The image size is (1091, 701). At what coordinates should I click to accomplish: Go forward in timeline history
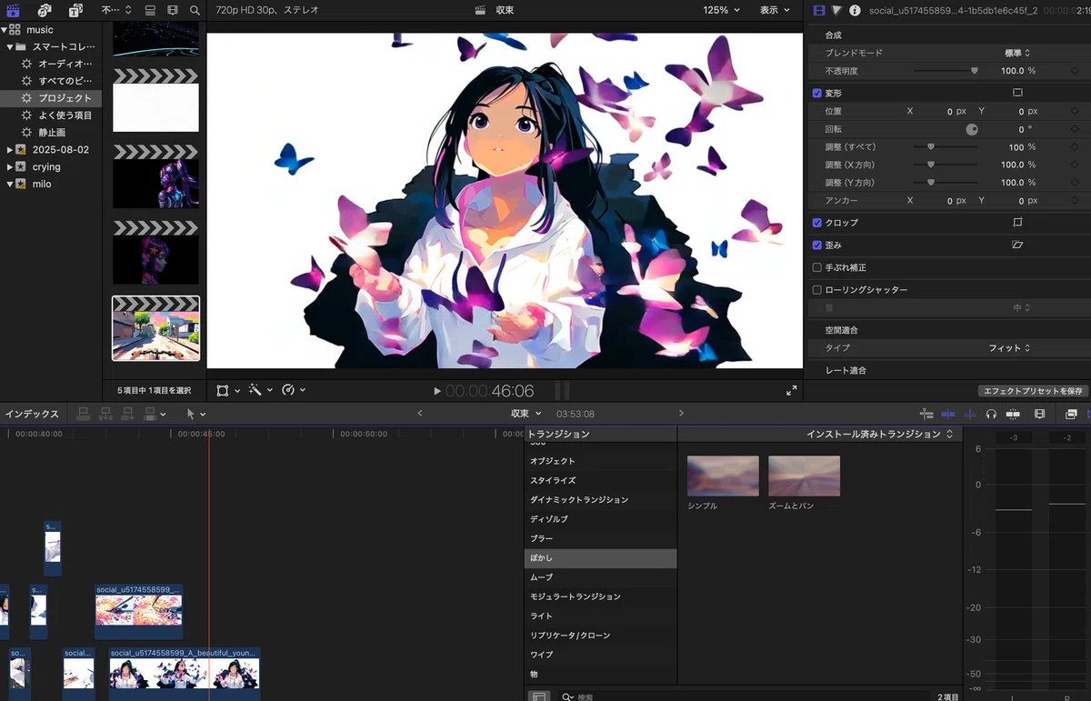681,414
